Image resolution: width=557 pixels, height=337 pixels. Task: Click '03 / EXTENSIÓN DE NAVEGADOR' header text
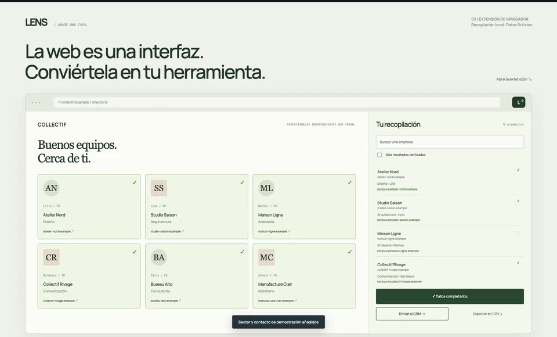point(500,19)
